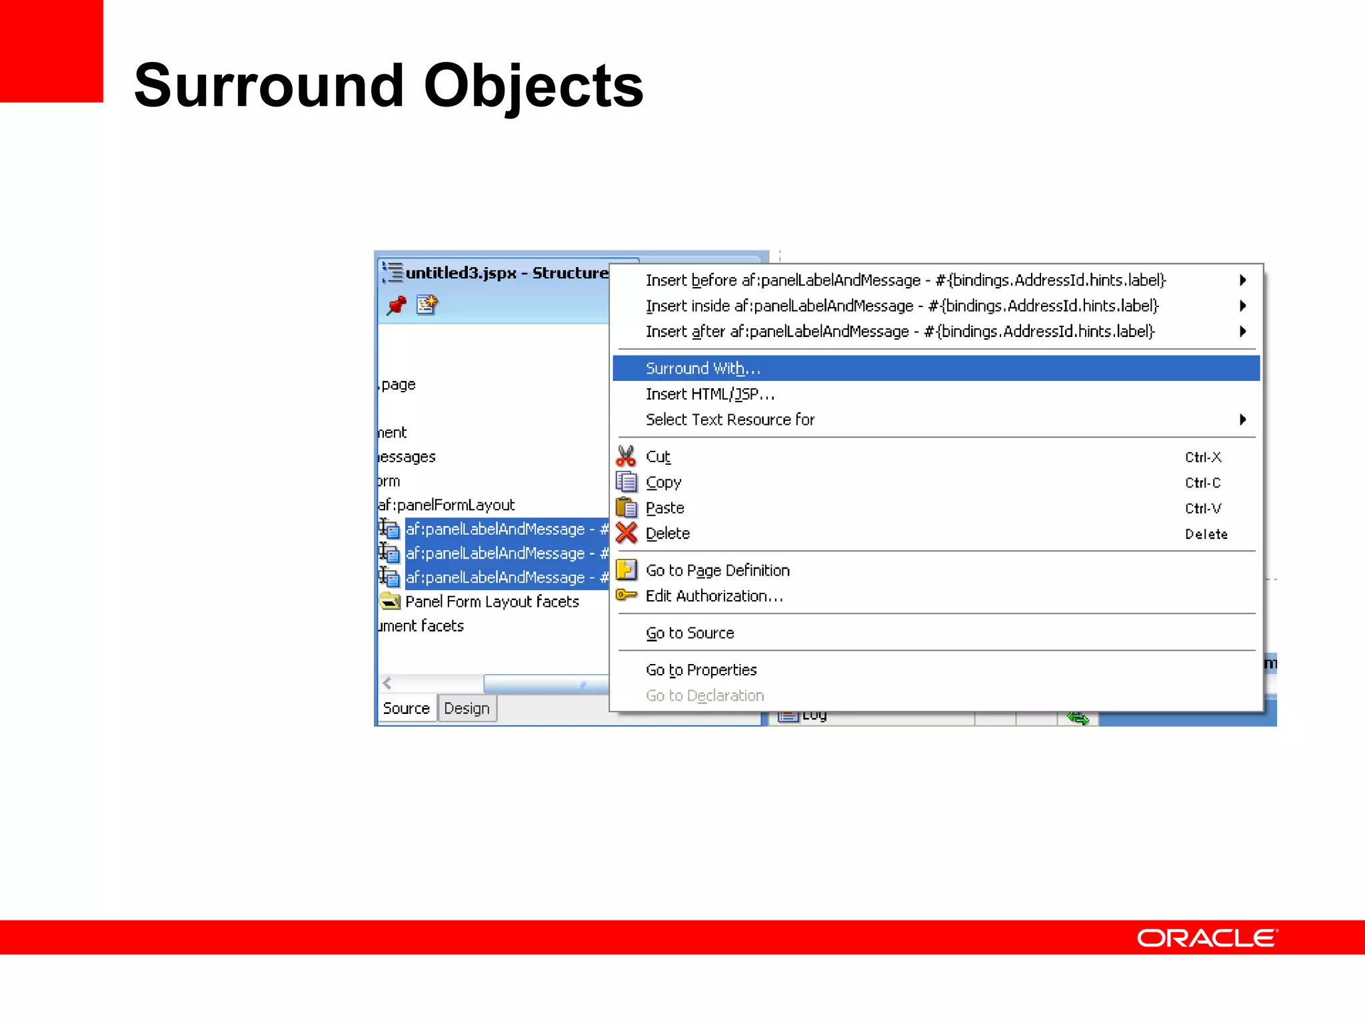Select Go to Page Definition
This screenshot has height=1023, width=1365.
[x=936, y=571]
